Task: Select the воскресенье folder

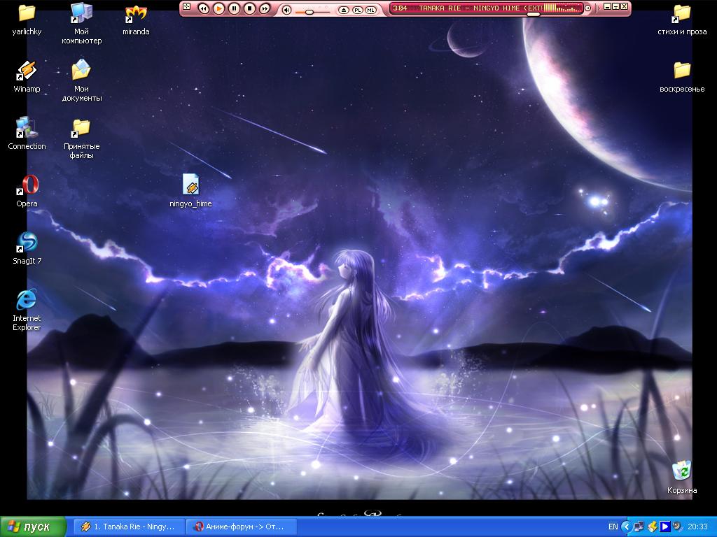Action: pyautogui.click(x=682, y=77)
